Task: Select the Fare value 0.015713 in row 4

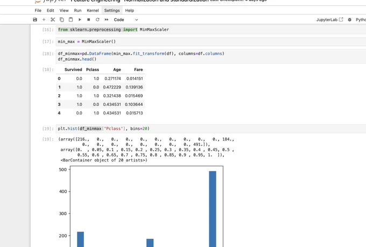Action: click(134, 113)
